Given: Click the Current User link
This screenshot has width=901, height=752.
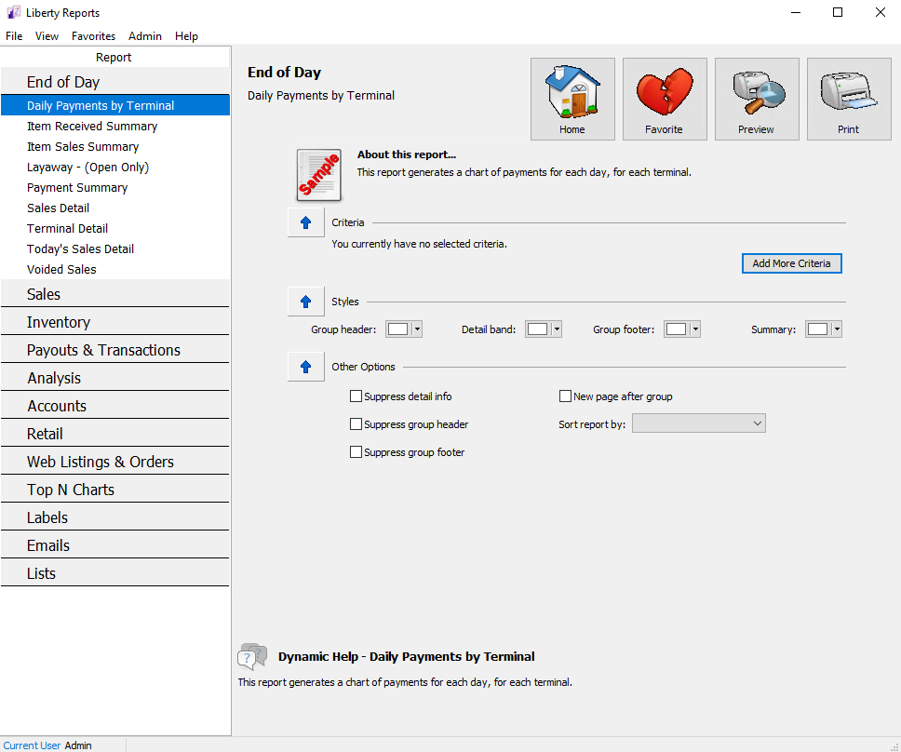Looking at the screenshot, I should (x=32, y=745).
